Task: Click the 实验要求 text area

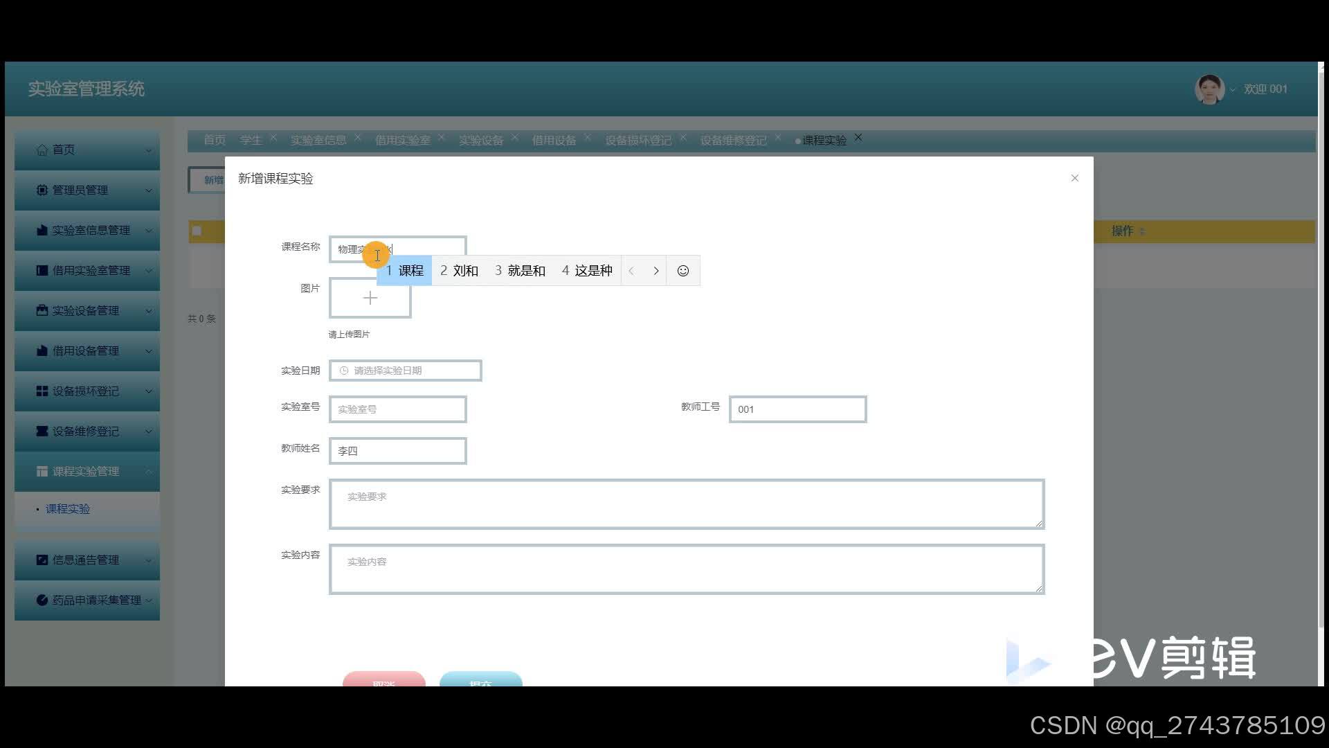Action: pos(686,504)
